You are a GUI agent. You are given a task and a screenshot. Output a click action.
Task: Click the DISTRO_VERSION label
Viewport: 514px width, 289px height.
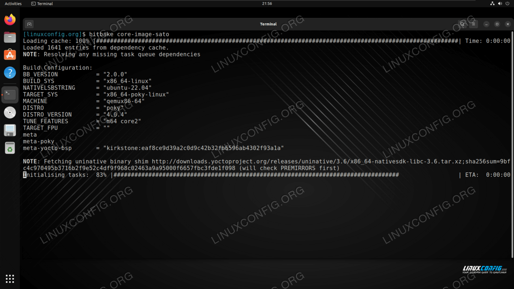(x=47, y=115)
